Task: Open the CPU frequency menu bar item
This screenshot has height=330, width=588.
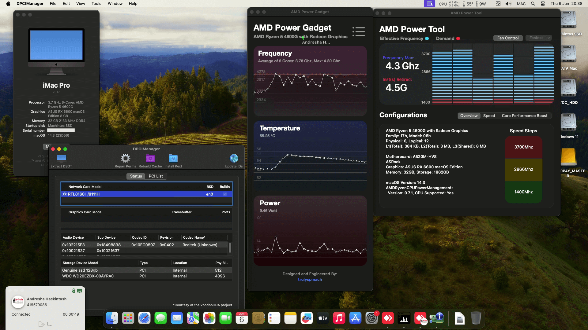Action: (449, 4)
